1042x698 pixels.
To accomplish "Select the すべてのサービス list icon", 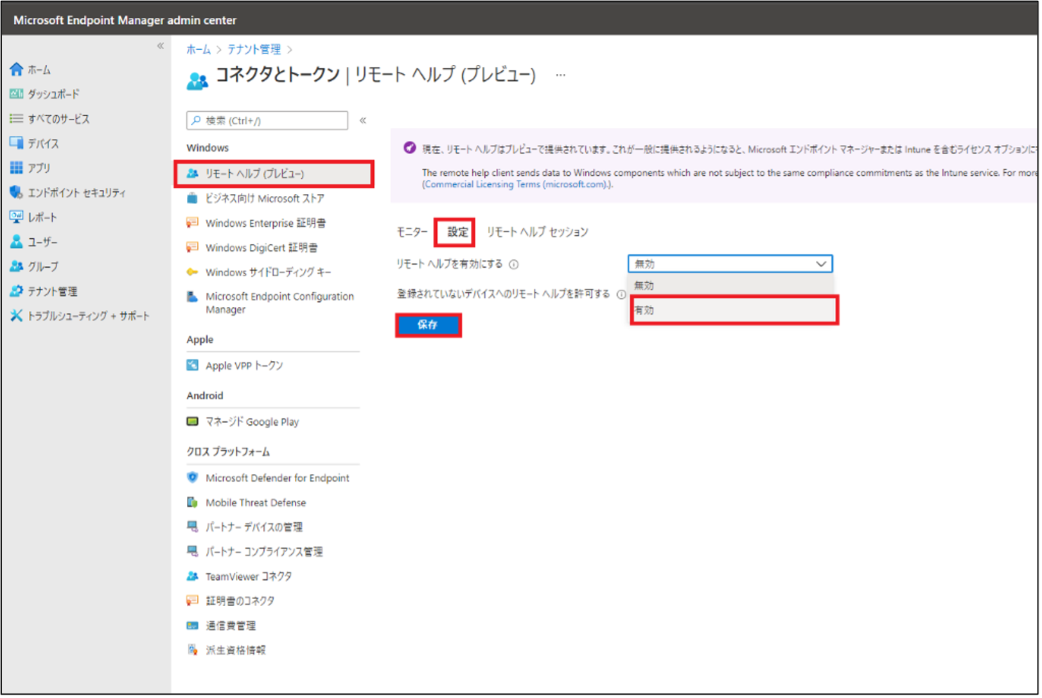I will pyautogui.click(x=17, y=119).
